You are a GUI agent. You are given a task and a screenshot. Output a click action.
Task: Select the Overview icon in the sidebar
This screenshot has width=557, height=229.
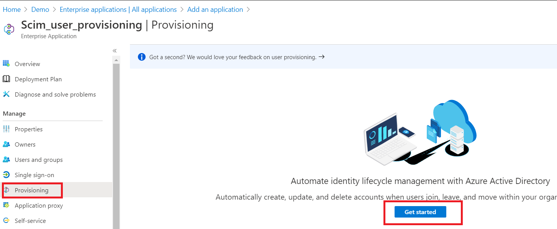[x=7, y=64]
